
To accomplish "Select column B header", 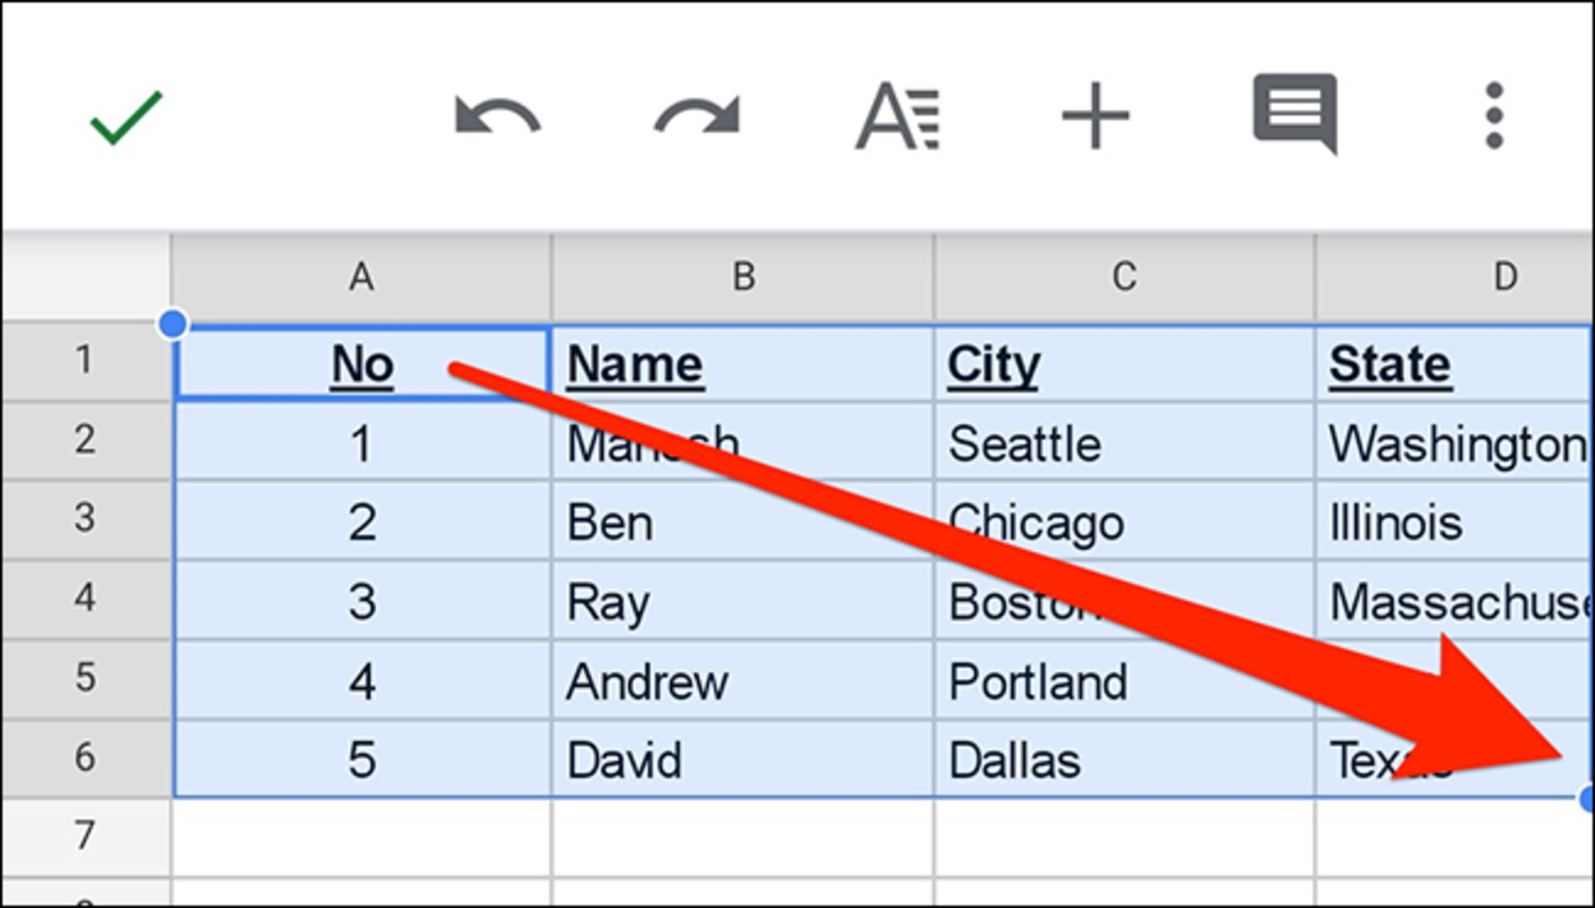I will pyautogui.click(x=743, y=277).
